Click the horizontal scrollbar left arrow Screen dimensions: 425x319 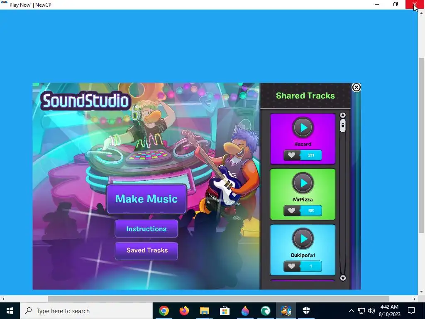coord(3,299)
